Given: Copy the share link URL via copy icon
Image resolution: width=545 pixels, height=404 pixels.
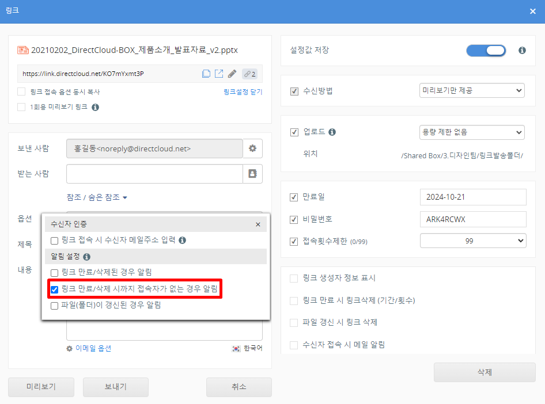Looking at the screenshot, I should (x=206, y=74).
